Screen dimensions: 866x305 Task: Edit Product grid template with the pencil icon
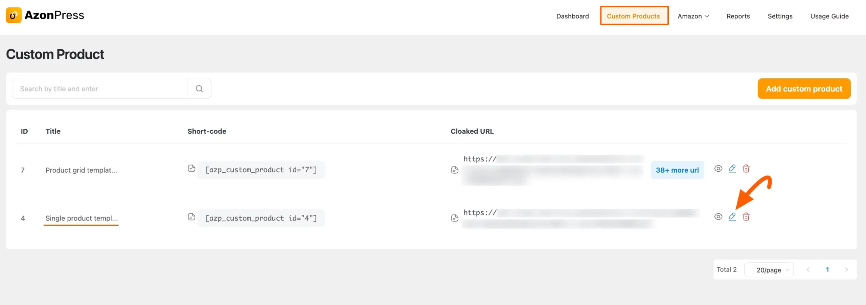(732, 169)
